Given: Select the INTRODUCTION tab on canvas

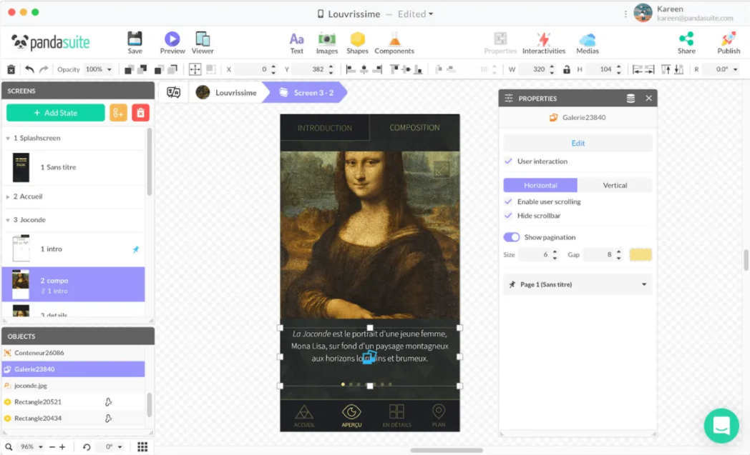Looking at the screenshot, I should tap(325, 128).
